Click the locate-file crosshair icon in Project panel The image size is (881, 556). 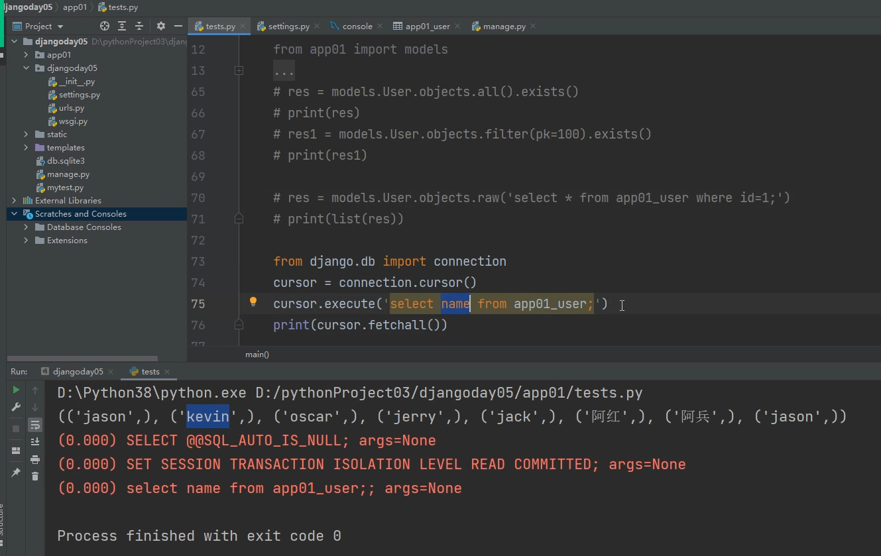click(105, 27)
